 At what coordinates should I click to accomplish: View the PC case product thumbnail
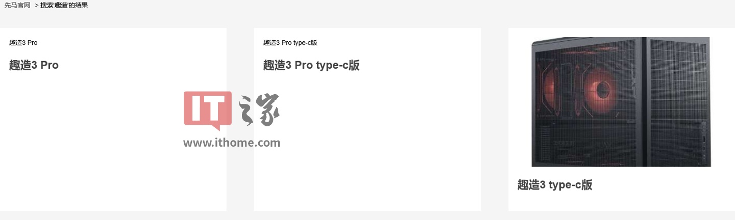[x=621, y=102]
